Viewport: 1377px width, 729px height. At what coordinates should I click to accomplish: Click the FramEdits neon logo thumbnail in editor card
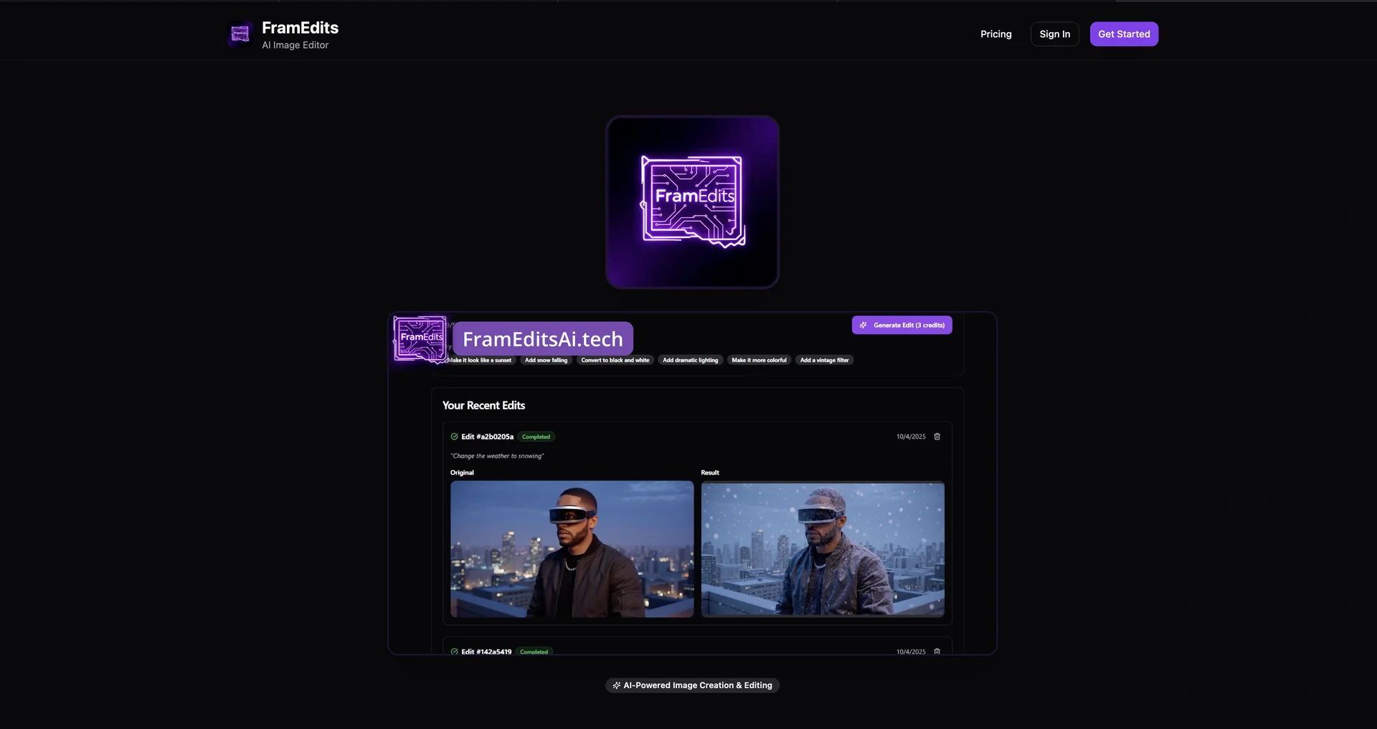420,339
